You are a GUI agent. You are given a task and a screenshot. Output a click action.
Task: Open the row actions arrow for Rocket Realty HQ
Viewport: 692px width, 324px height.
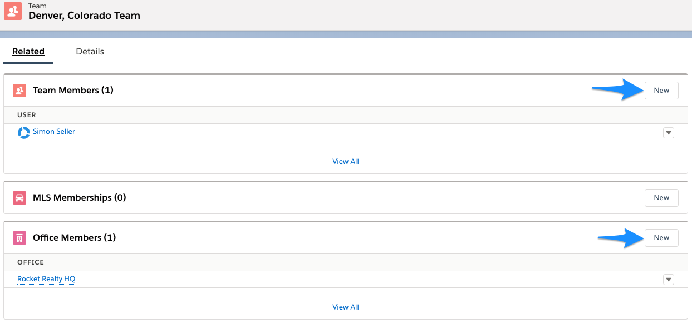[668, 279]
